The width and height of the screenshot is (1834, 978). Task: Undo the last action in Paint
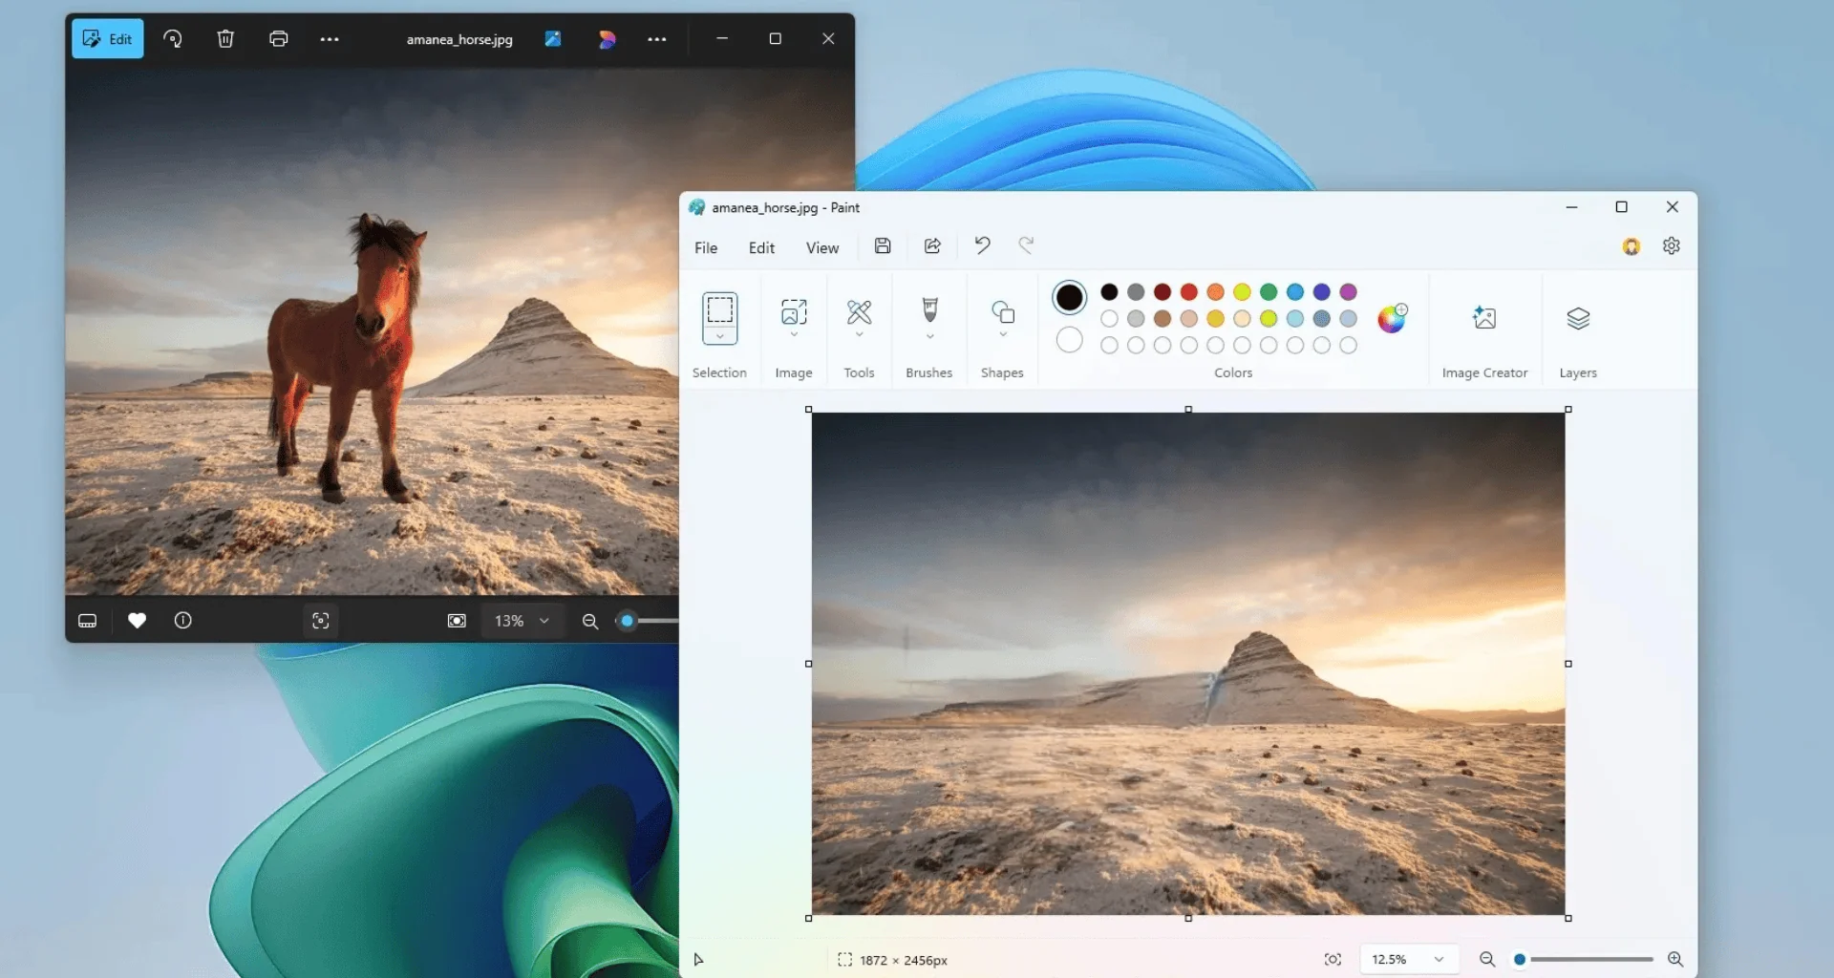click(982, 245)
